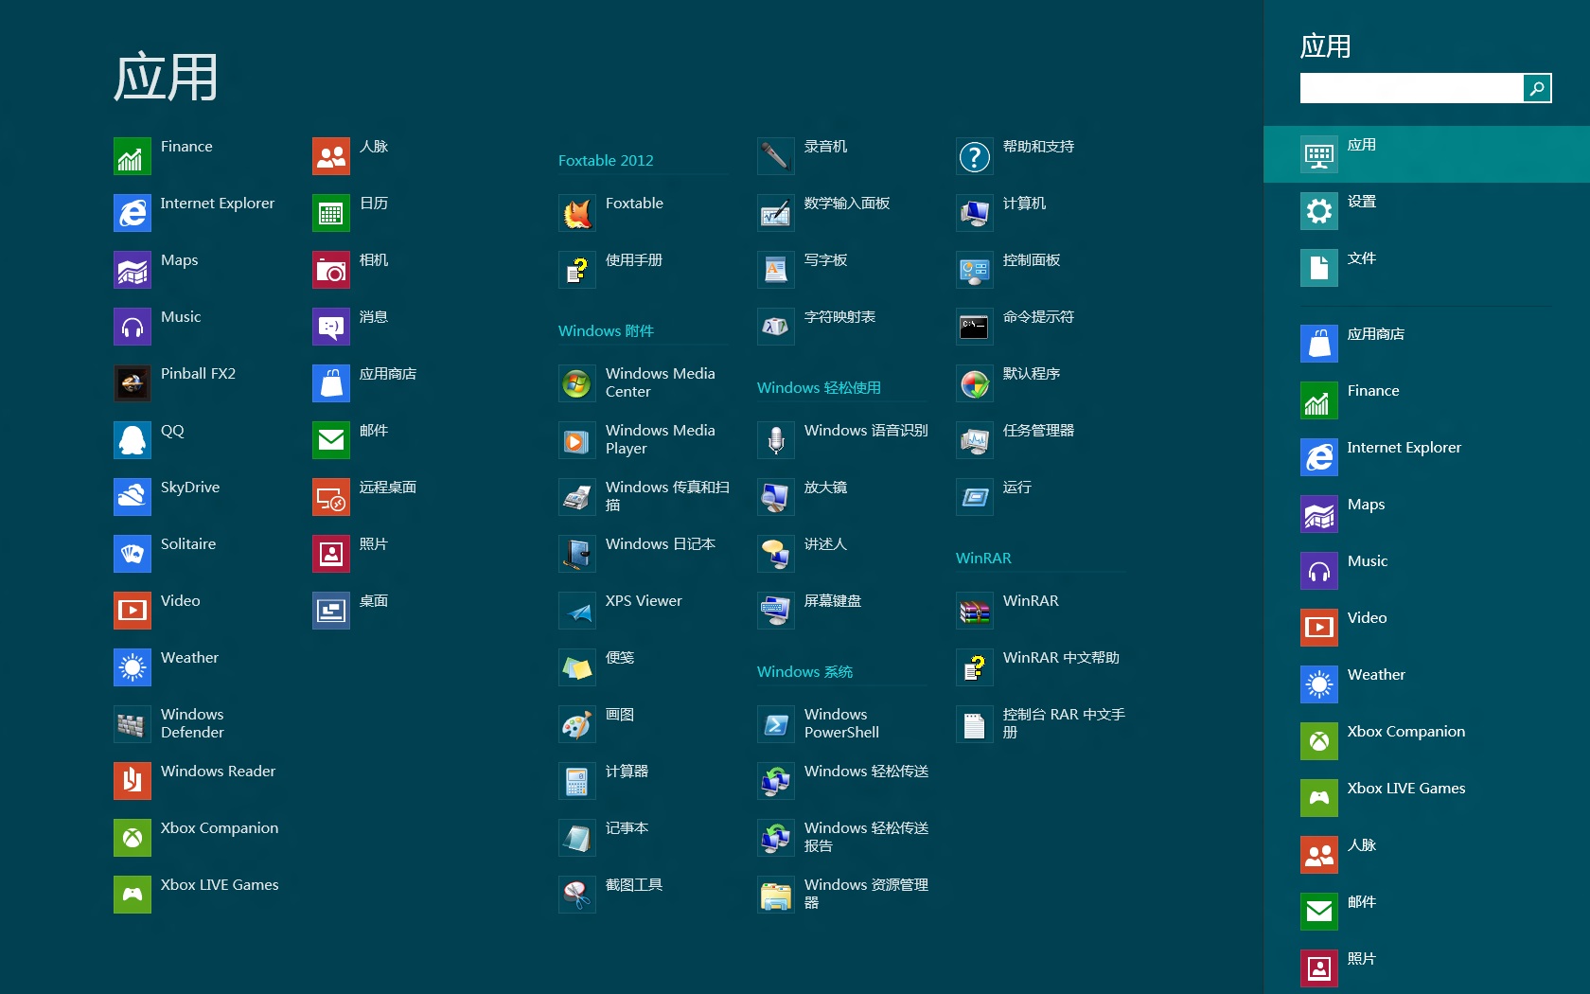Open the 运行 Run dialog entry
This screenshot has width=1590, height=994.
click(x=995, y=497)
